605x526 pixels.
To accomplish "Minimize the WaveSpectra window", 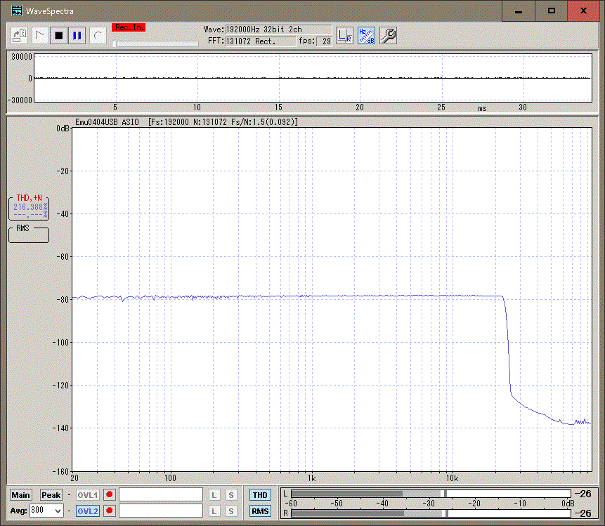I will coord(518,11).
